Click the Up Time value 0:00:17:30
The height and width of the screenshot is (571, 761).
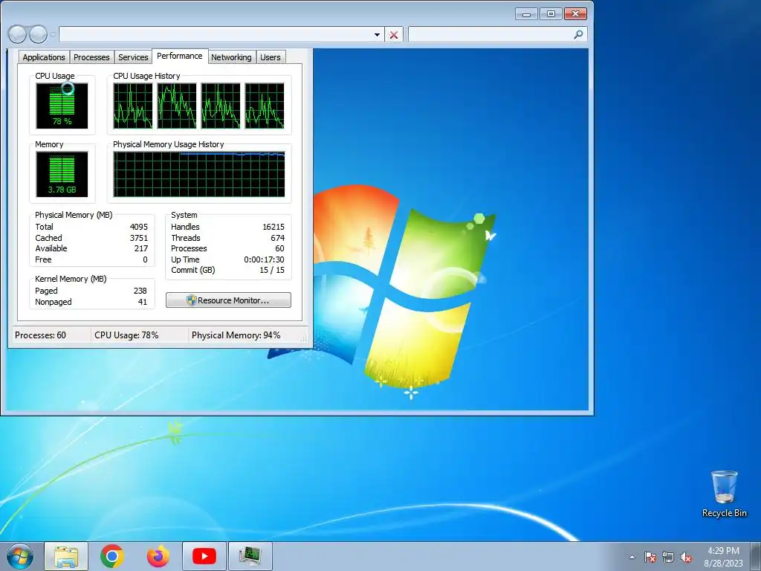pyautogui.click(x=264, y=259)
